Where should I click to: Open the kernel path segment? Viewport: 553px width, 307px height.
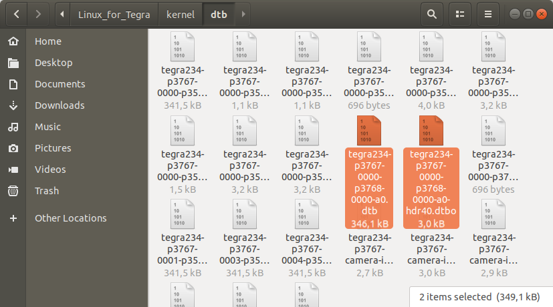(x=181, y=15)
